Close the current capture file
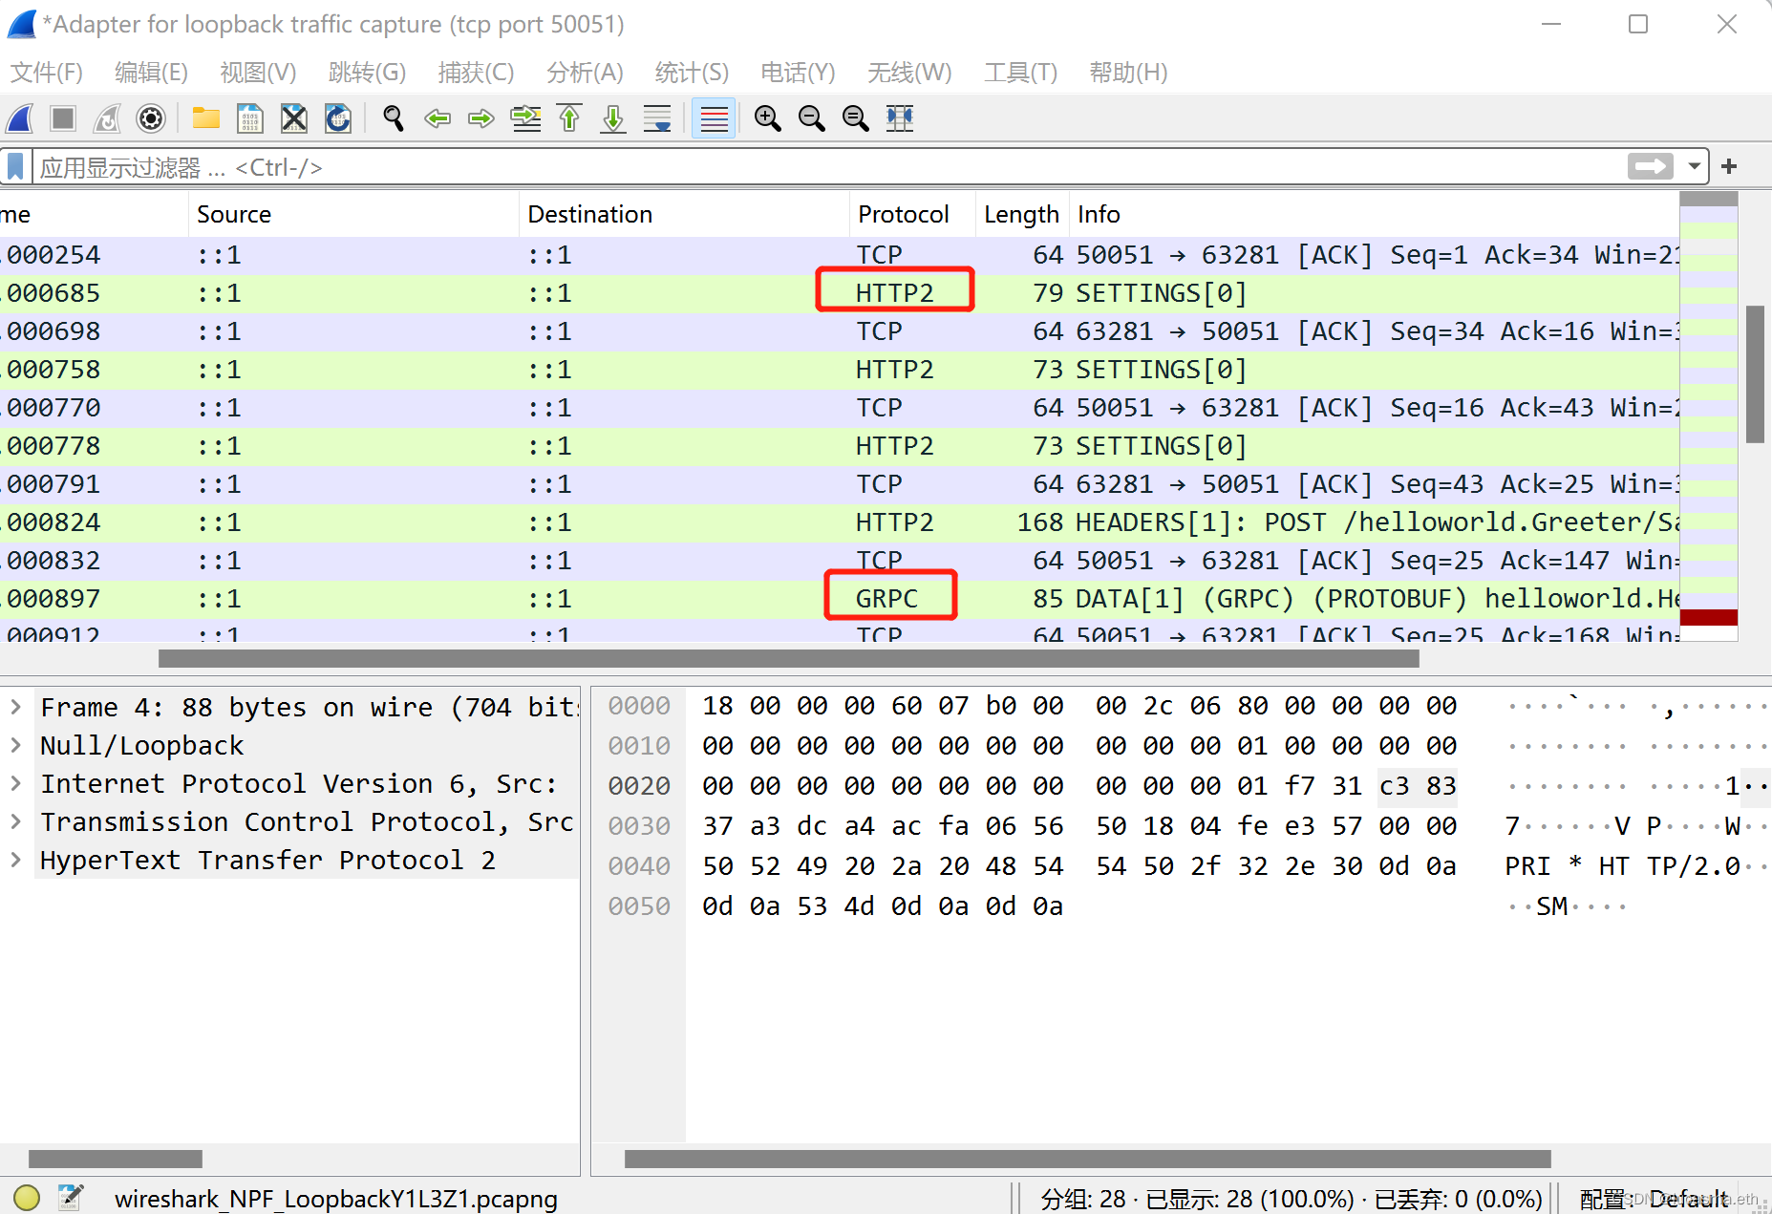 click(293, 118)
